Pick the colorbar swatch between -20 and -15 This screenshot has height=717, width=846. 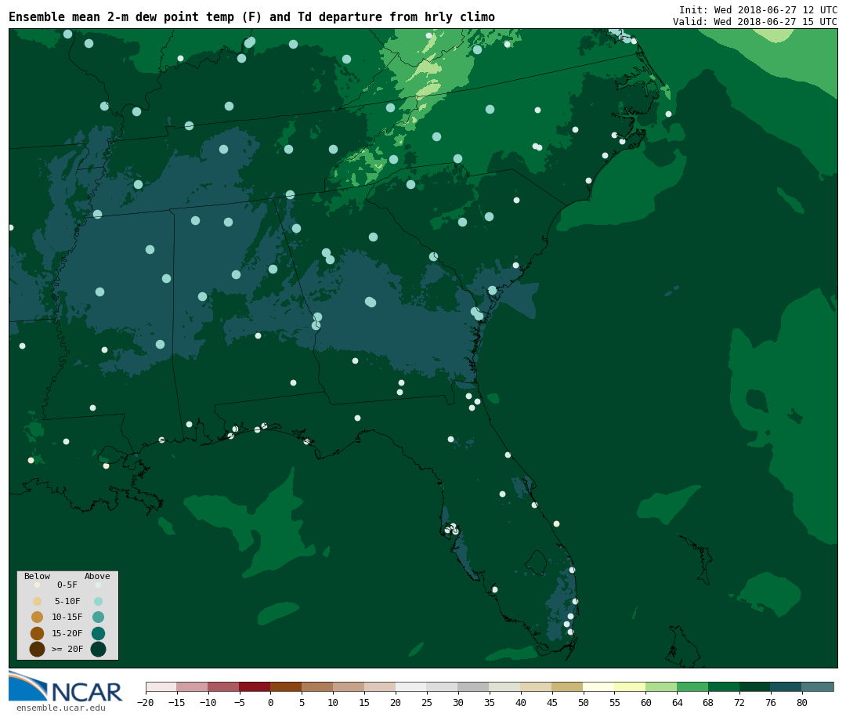[x=161, y=686]
